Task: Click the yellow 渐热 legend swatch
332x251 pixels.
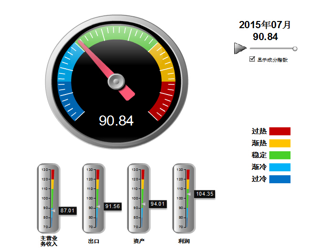Action: coord(280,143)
